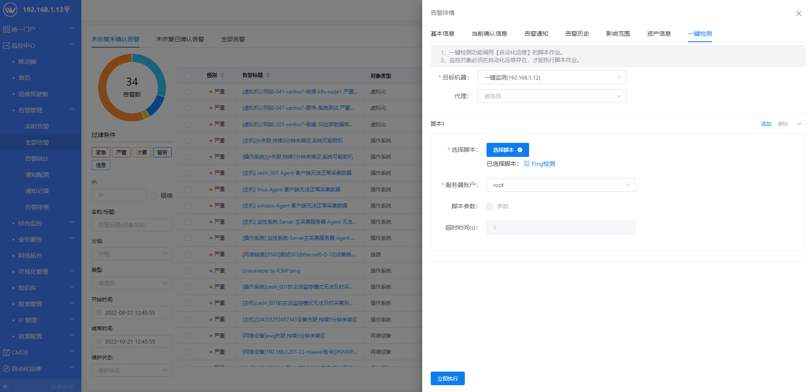The image size is (812, 392).
Task: Open the 分组 filter dropdown
Action: (x=132, y=254)
